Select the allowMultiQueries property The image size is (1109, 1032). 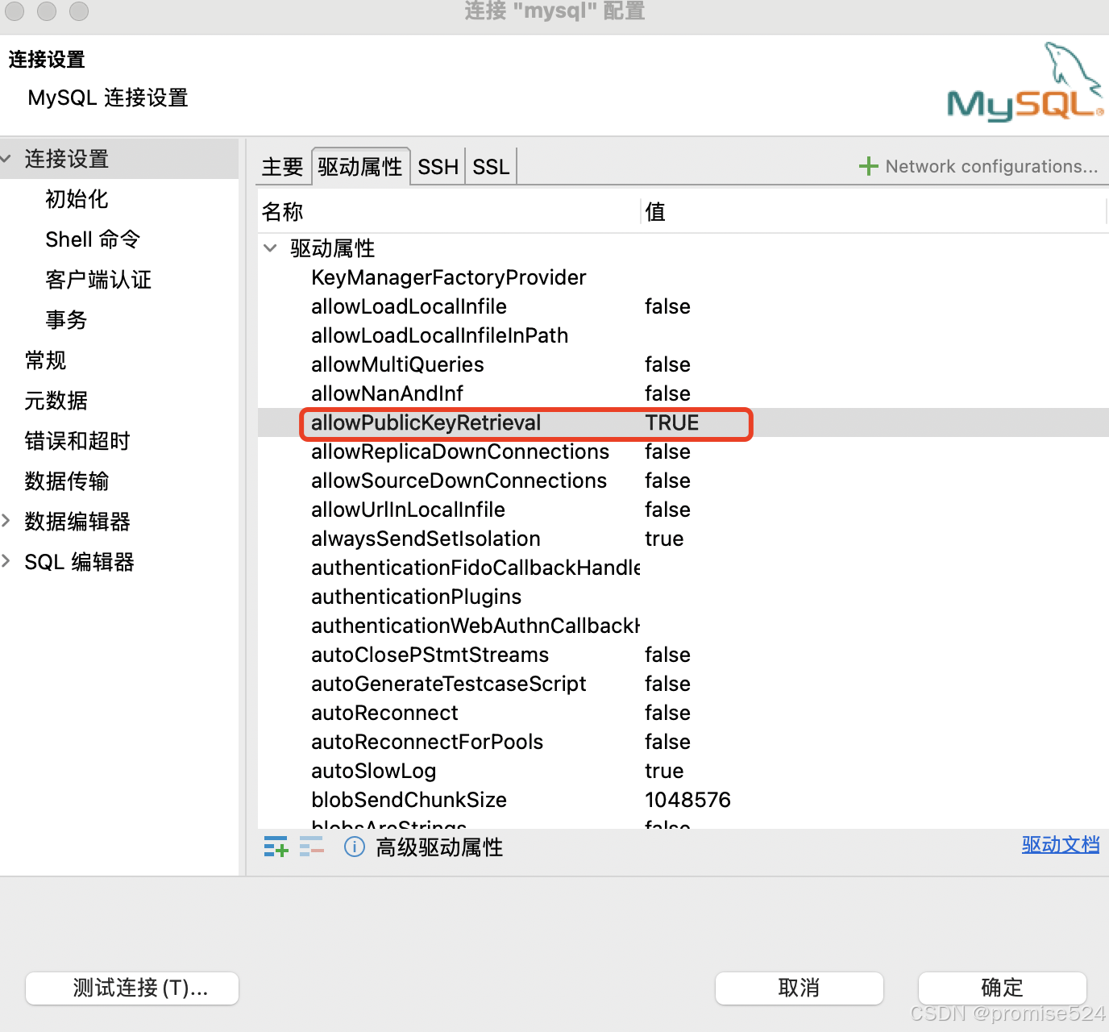click(x=397, y=364)
